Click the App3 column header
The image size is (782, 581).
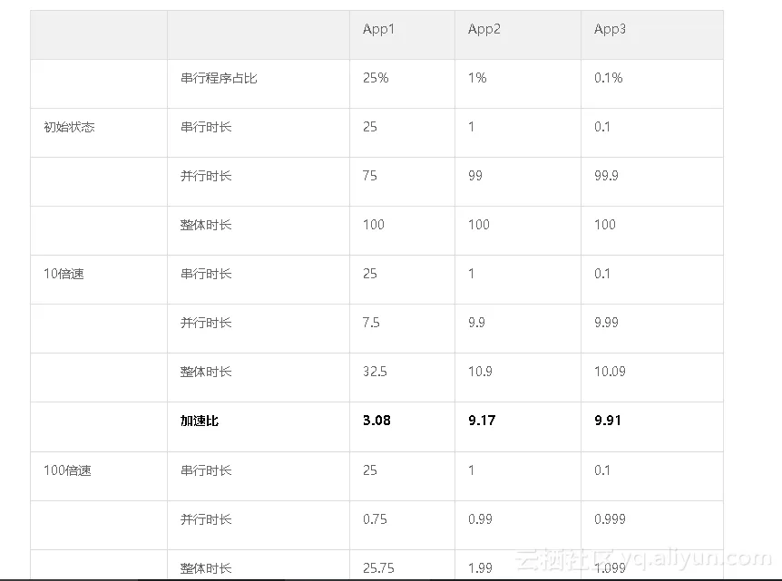click(610, 29)
